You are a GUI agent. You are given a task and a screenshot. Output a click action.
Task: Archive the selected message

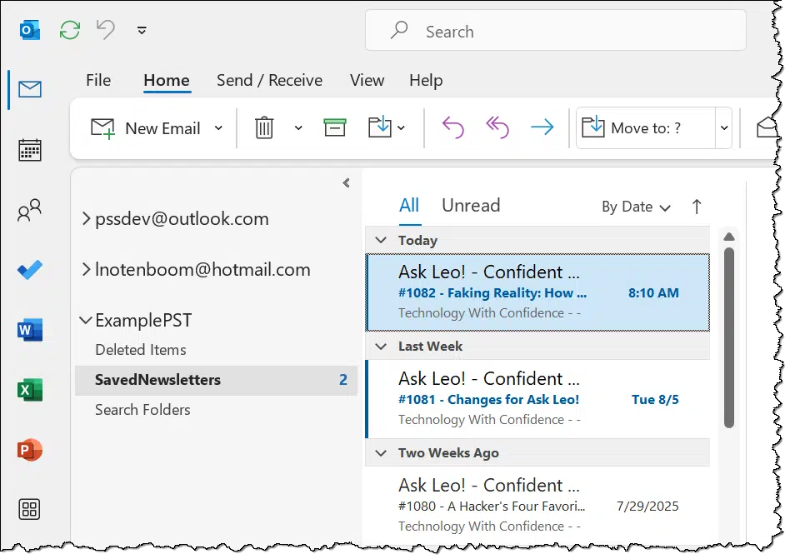[334, 128]
